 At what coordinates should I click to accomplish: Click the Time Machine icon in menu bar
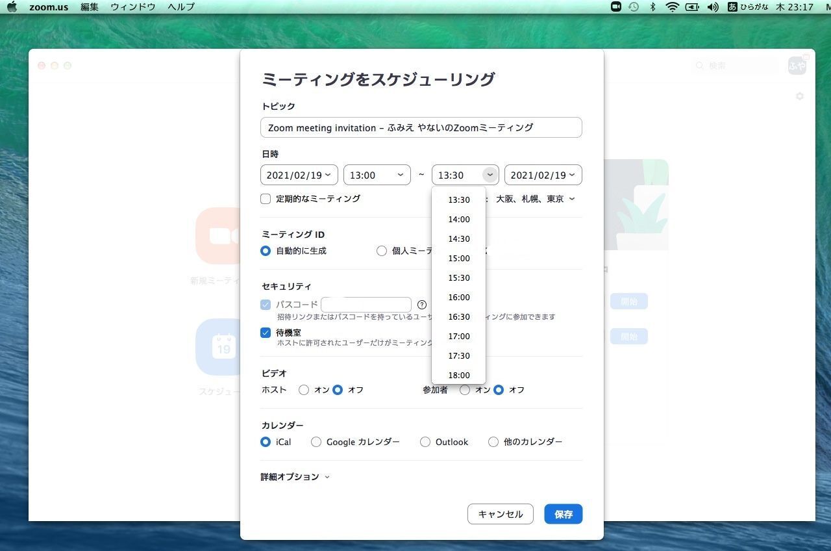pos(634,7)
